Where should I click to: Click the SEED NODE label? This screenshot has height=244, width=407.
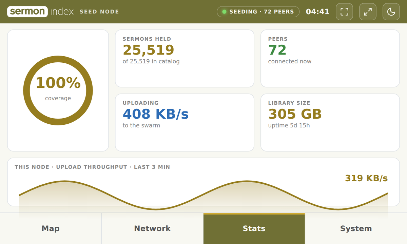pyautogui.click(x=99, y=12)
